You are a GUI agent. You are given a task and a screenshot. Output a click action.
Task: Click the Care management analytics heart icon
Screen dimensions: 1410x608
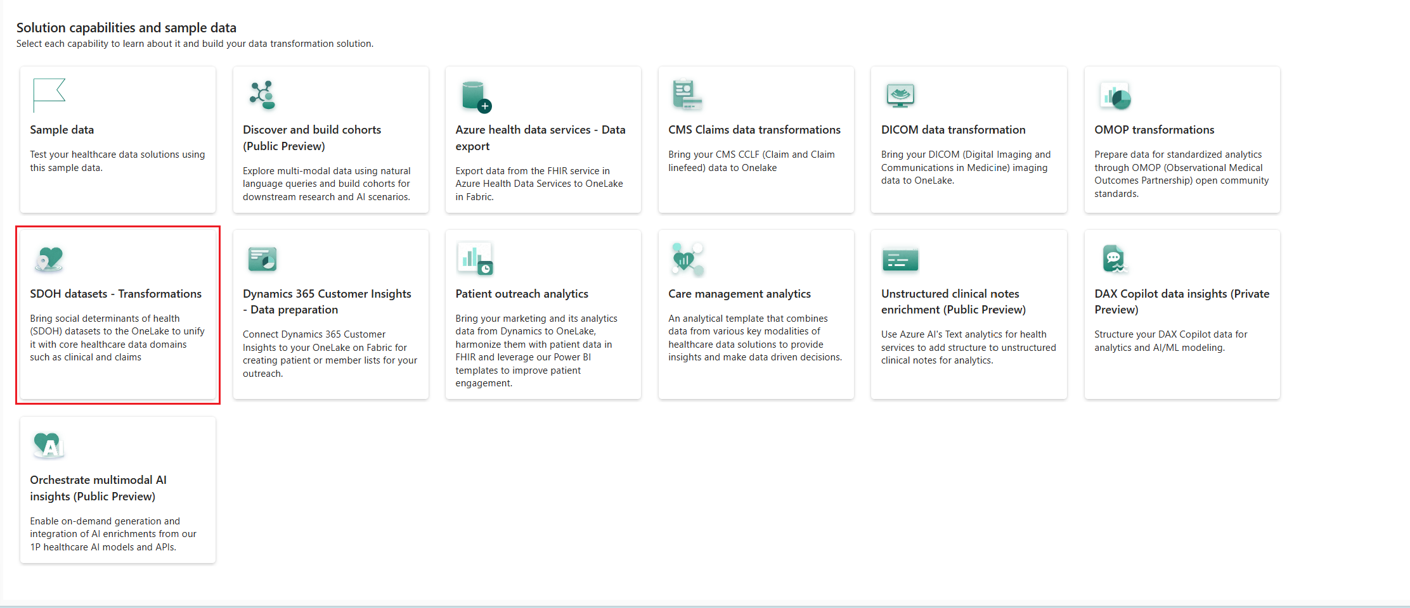pos(687,259)
